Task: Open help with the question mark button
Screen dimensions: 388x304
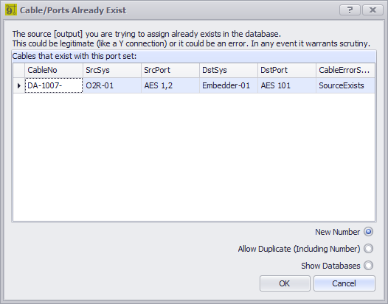Action: [350, 10]
